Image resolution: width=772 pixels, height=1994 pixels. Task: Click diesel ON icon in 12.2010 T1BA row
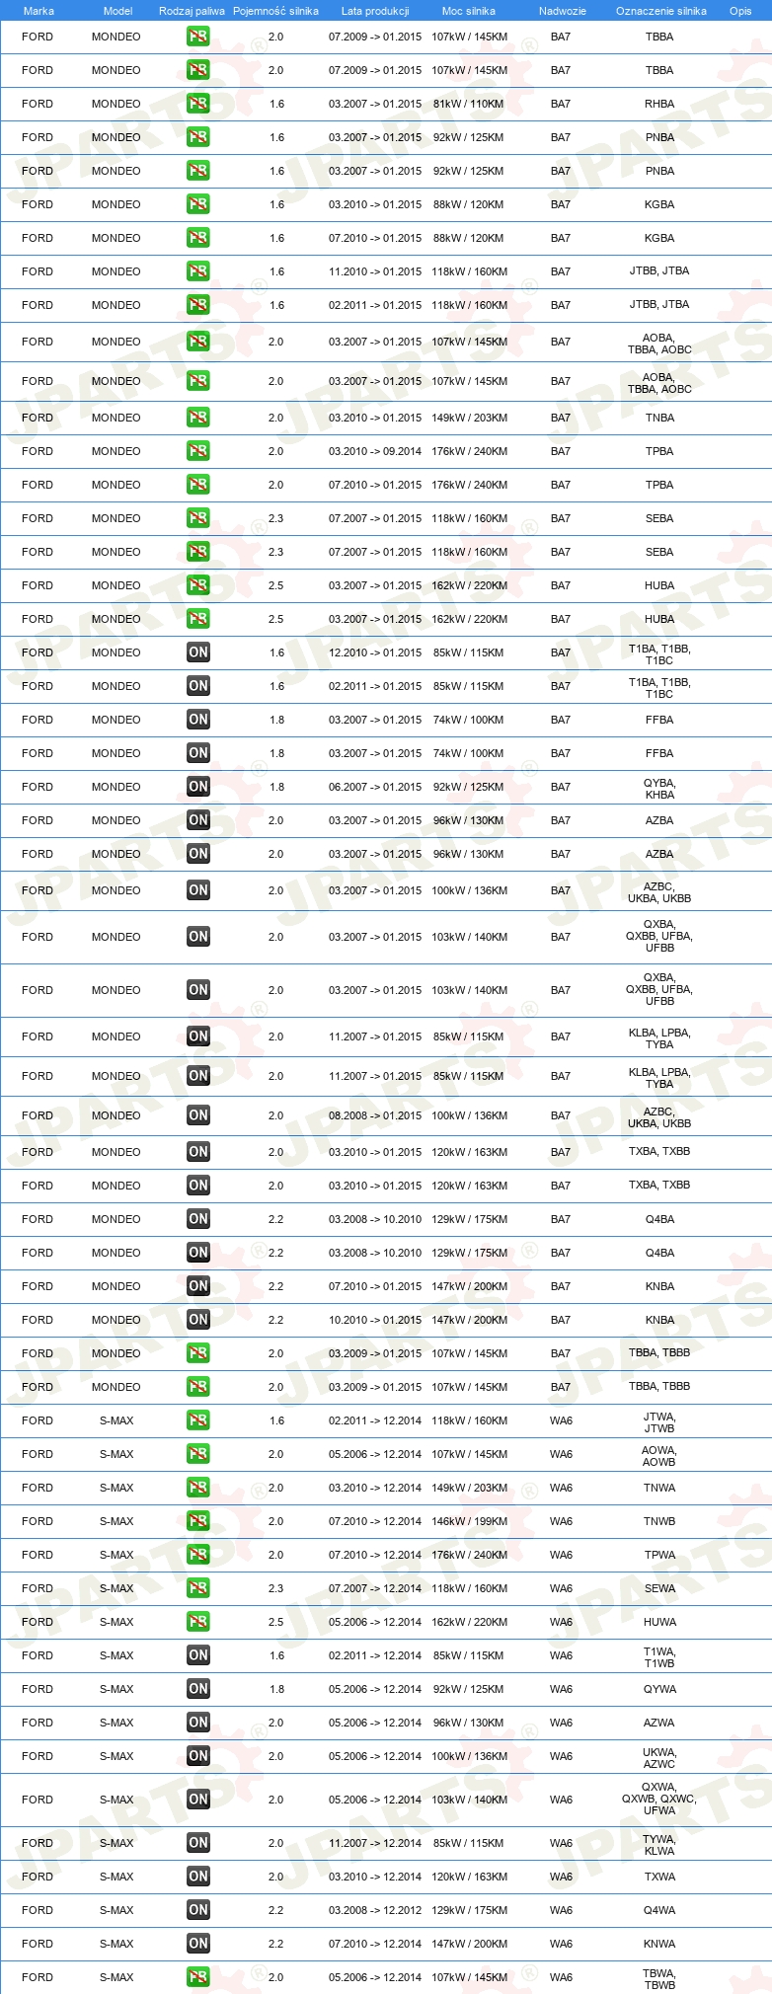tap(198, 652)
